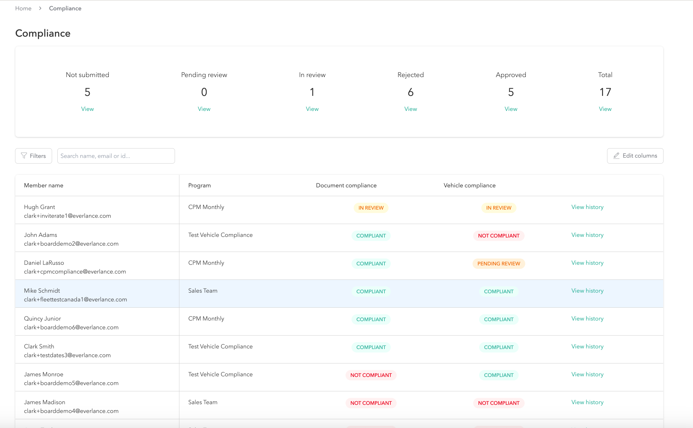Click the pencil icon for Edit columns
The image size is (693, 428).
[616, 156]
